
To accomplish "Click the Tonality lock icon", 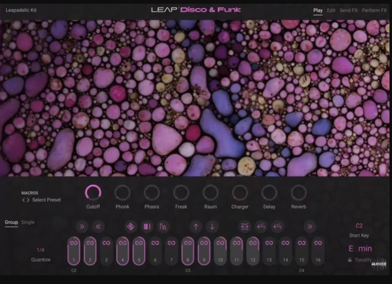I will point(349,260).
